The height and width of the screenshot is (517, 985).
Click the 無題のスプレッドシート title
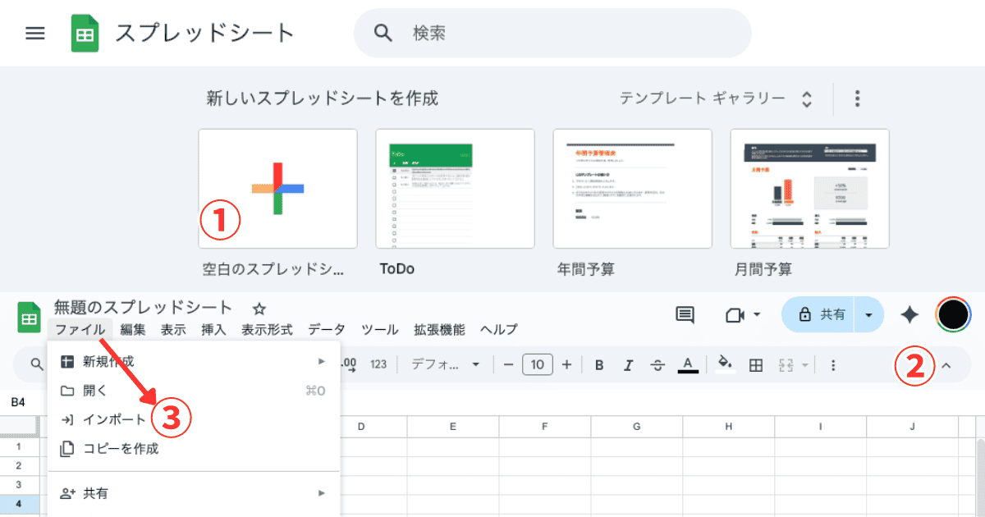pyautogui.click(x=144, y=308)
